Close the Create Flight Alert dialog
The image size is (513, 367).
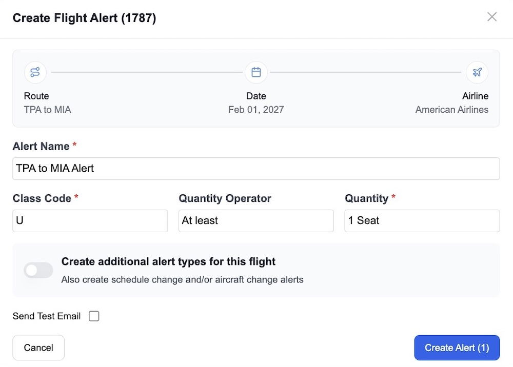(492, 17)
